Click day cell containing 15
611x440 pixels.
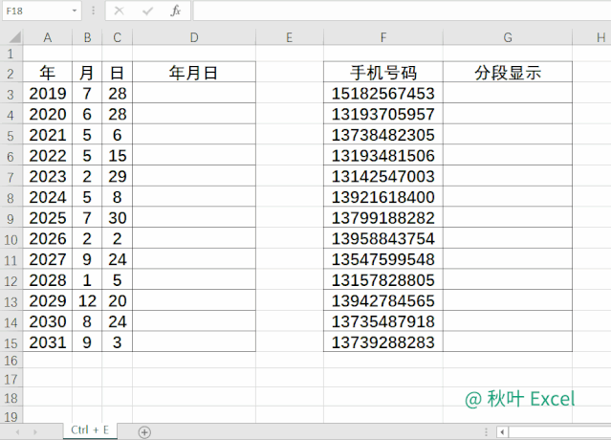pos(117,156)
